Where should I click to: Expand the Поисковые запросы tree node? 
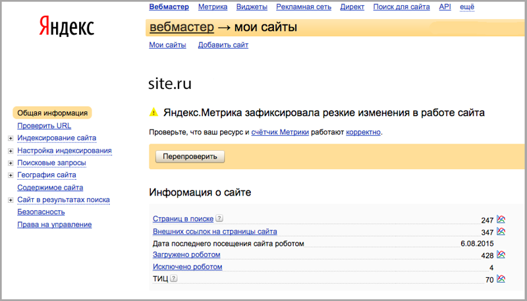point(11,163)
